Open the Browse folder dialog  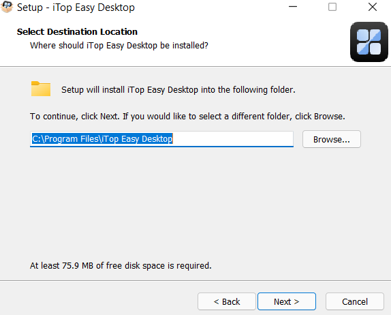point(332,139)
